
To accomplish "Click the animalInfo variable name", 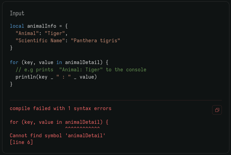I will [42, 26].
